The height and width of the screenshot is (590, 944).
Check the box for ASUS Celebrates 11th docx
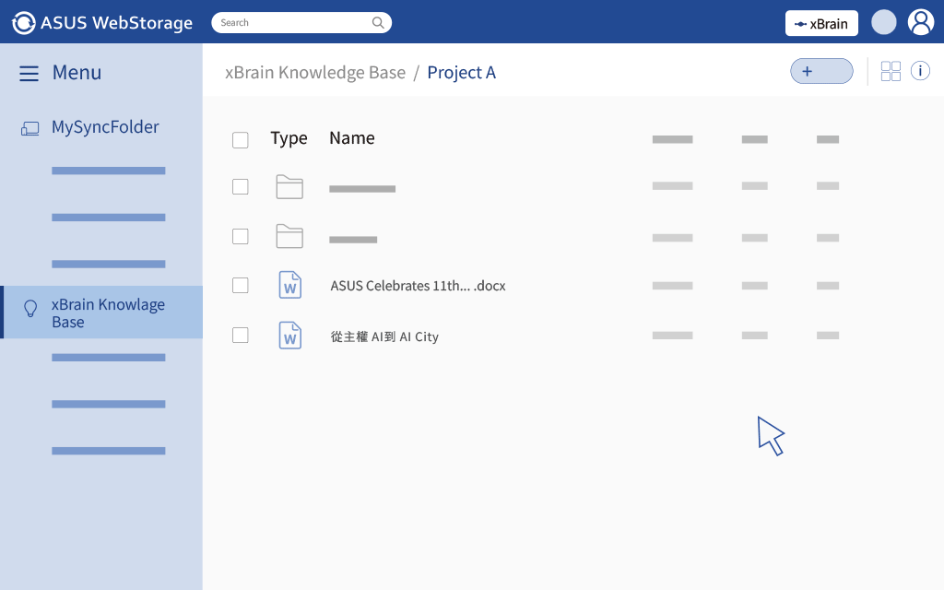pyautogui.click(x=241, y=286)
